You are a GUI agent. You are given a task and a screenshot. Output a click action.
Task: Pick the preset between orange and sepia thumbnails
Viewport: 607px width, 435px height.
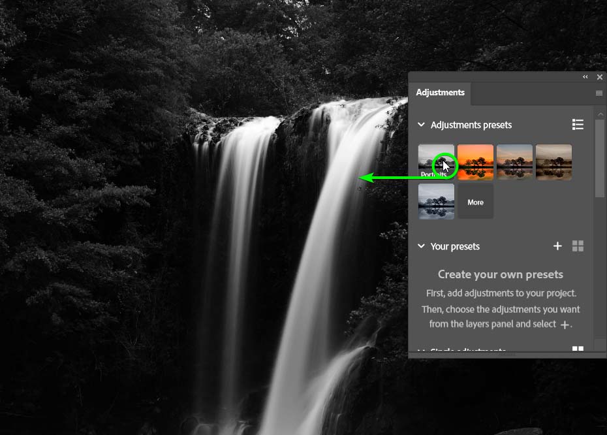tap(514, 162)
